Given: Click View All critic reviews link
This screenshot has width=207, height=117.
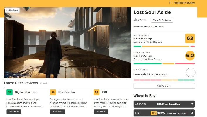Looking at the screenshot, I should [45, 83].
